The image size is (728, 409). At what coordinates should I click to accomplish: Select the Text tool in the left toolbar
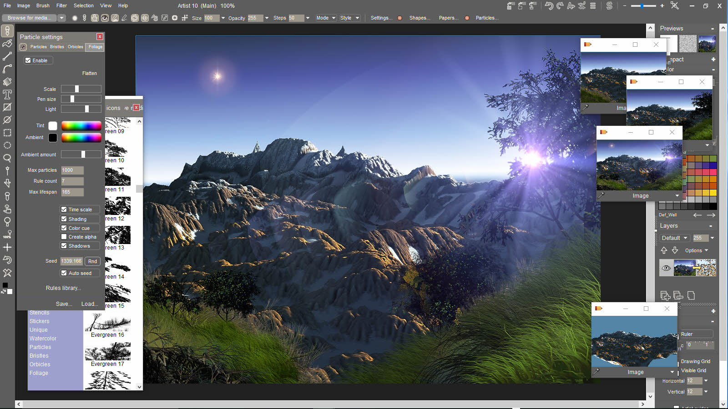tap(7, 95)
